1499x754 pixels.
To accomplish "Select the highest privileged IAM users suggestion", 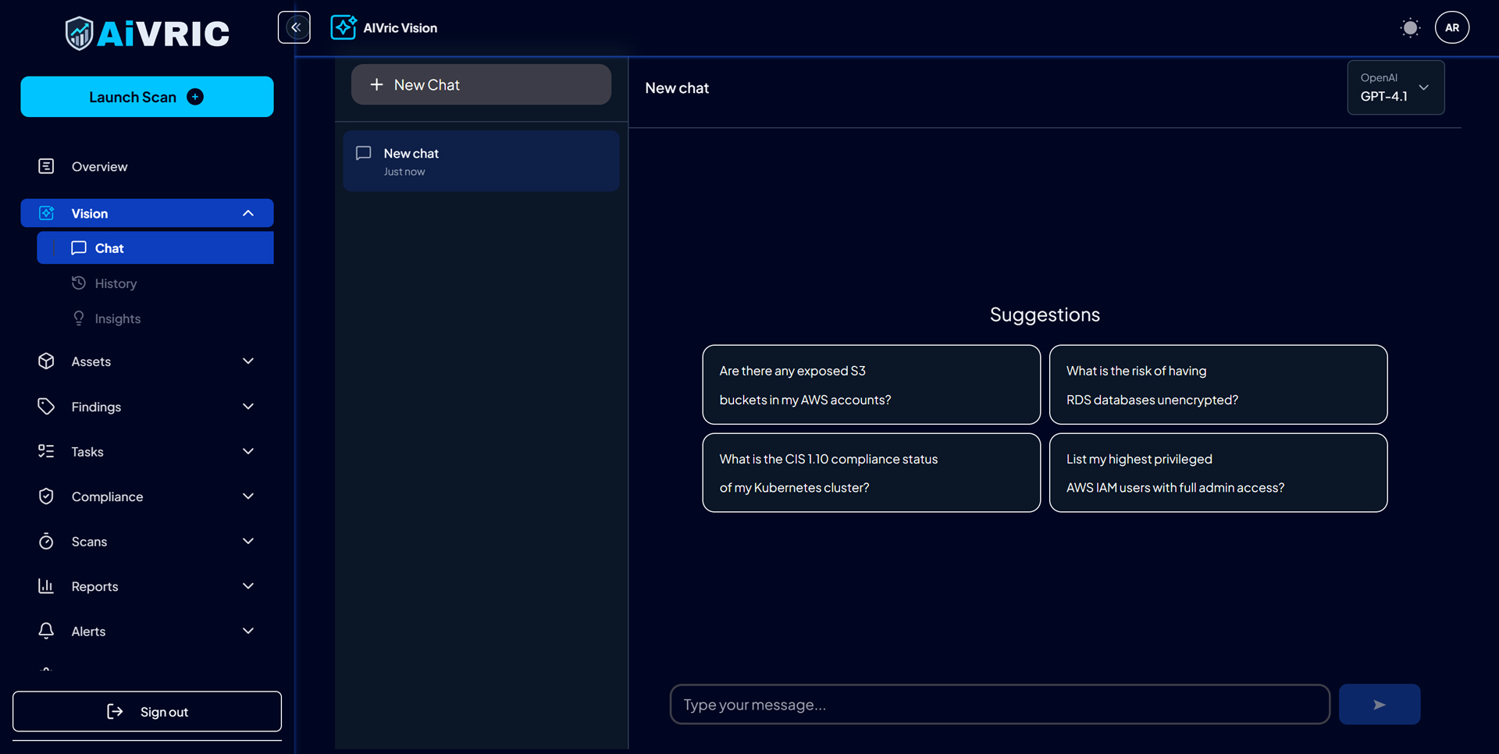I will 1218,473.
